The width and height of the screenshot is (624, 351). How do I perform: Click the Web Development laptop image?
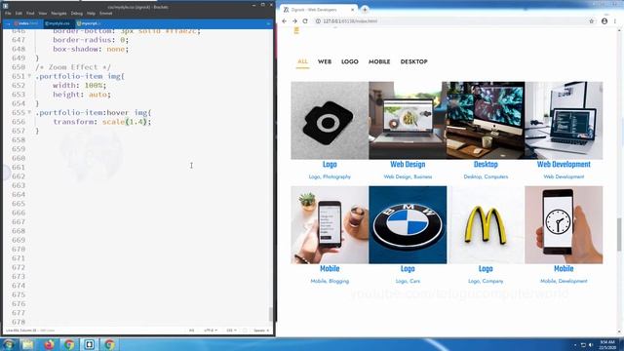point(564,121)
